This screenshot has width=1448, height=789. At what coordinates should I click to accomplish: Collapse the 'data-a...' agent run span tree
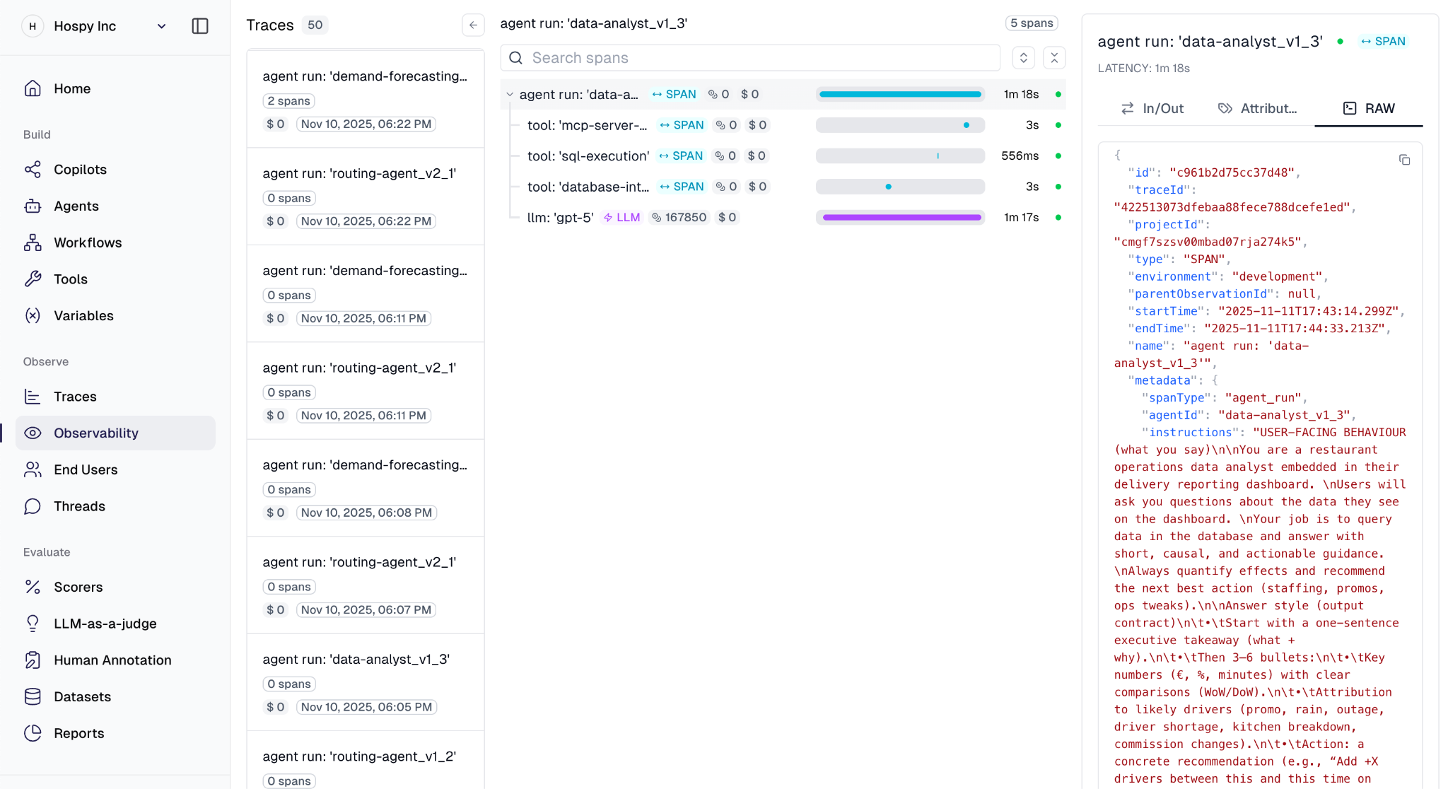[510, 94]
